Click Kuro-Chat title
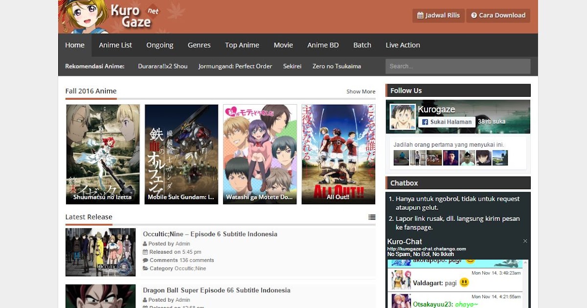The height and width of the screenshot is (308, 587). 405,242
